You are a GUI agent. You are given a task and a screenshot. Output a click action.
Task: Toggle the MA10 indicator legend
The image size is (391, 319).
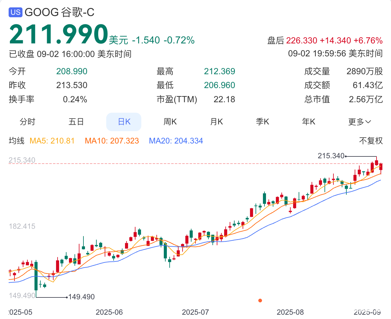112,141
